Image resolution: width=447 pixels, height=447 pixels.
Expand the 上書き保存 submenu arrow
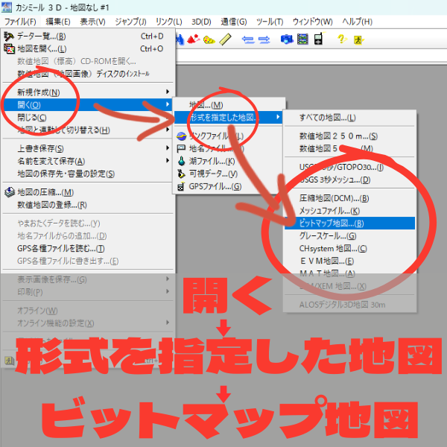tap(168, 148)
